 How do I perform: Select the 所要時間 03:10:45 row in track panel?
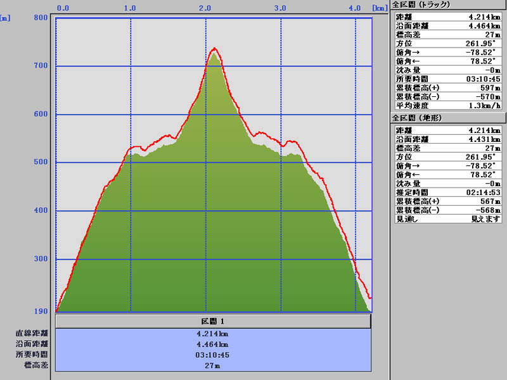coord(447,79)
